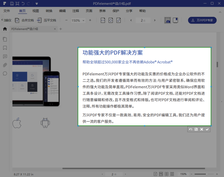Select the snapshot camera tool in toolbar
Viewport: 224px width, 177px height.
click(x=167, y=20)
